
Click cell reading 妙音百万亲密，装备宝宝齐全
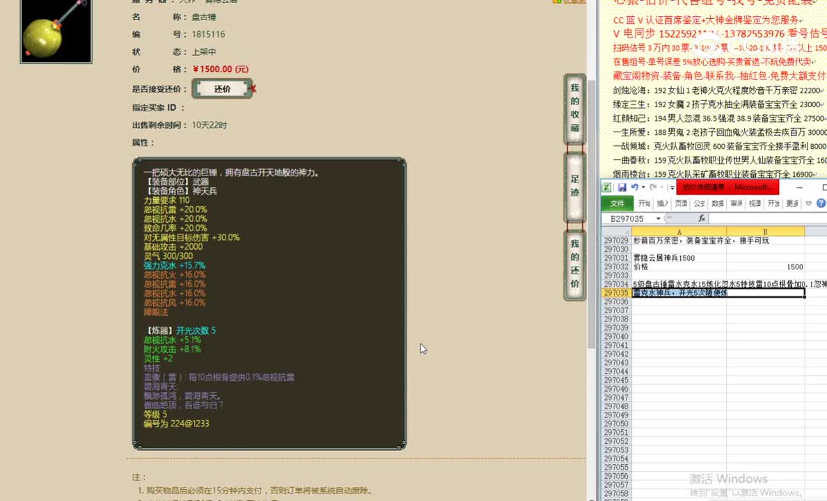679,241
